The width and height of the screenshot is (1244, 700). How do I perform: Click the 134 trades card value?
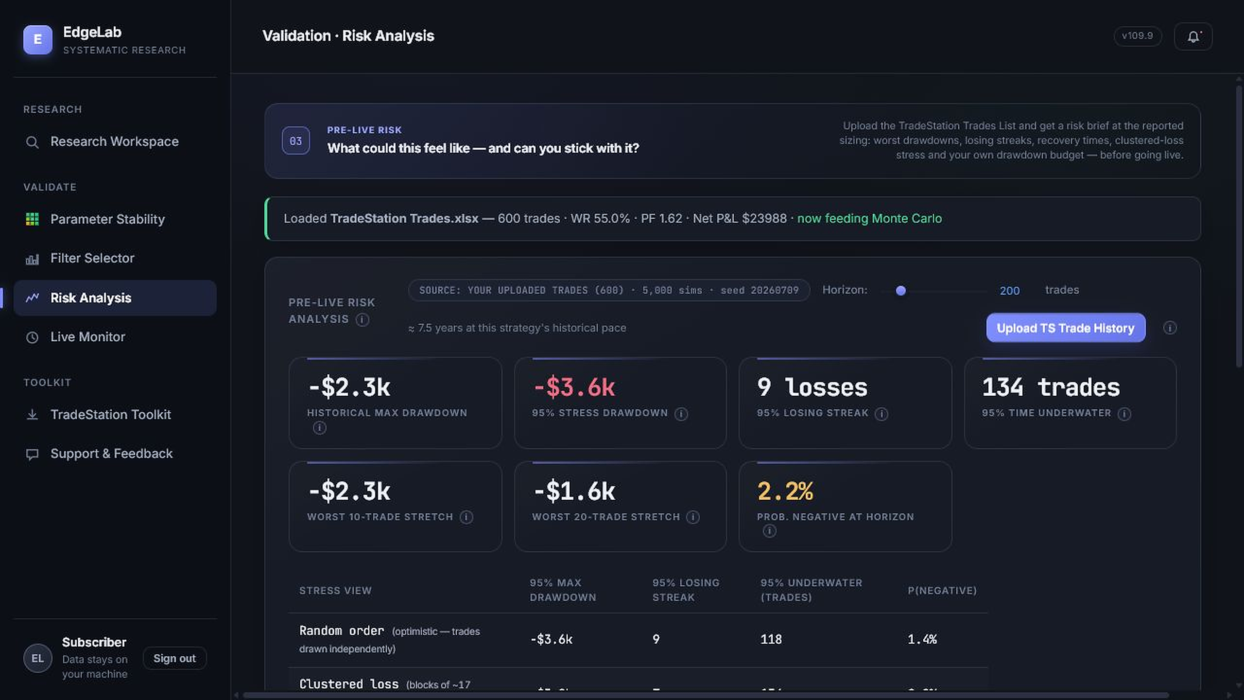point(1051,387)
